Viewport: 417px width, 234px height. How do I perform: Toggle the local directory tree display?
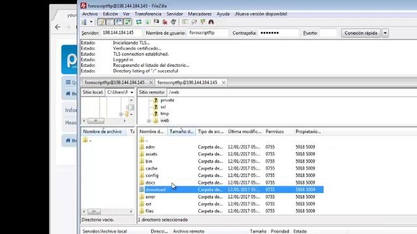click(110, 22)
